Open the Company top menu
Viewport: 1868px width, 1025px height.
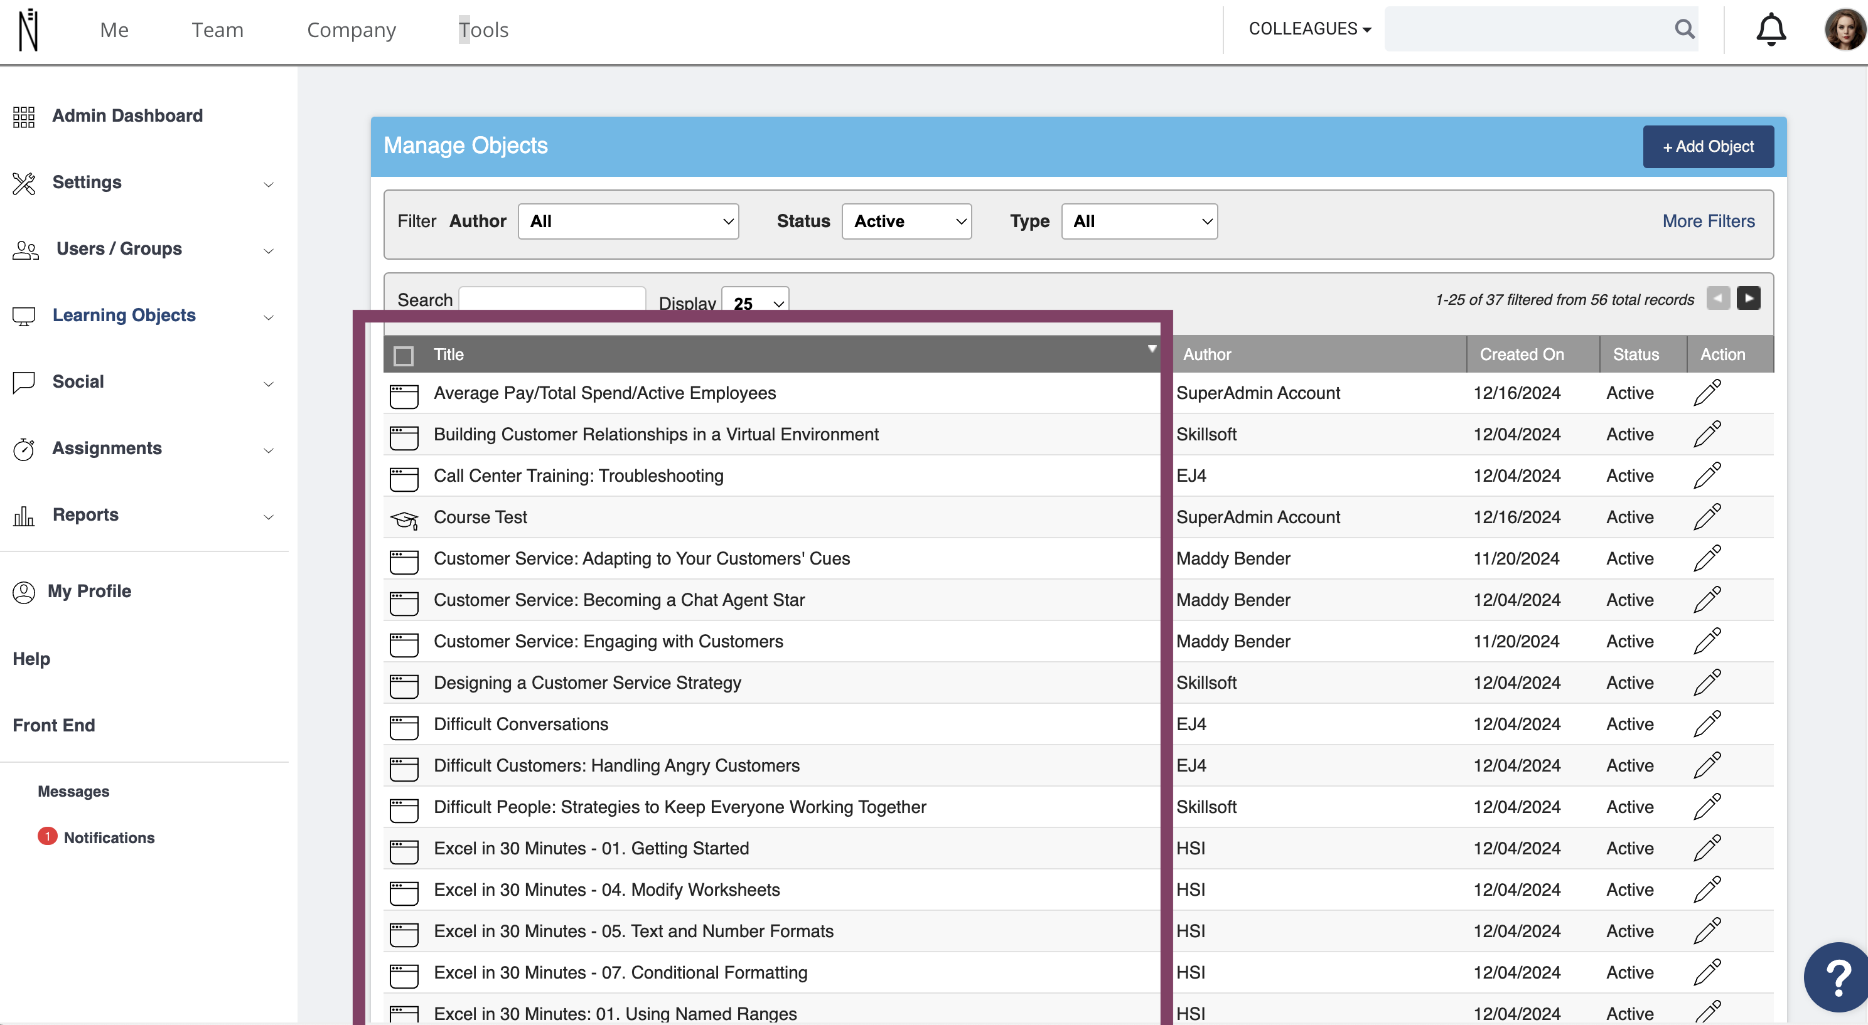(351, 29)
